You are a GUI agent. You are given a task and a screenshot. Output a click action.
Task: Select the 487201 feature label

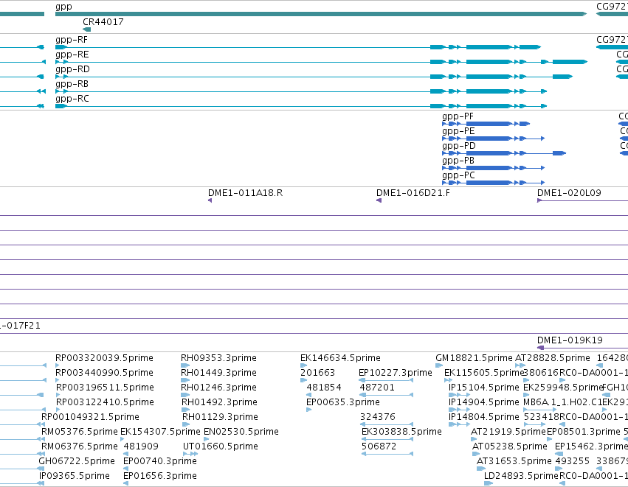(377, 388)
